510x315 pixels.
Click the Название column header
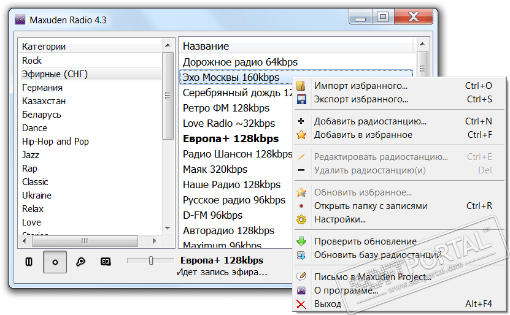pos(297,46)
